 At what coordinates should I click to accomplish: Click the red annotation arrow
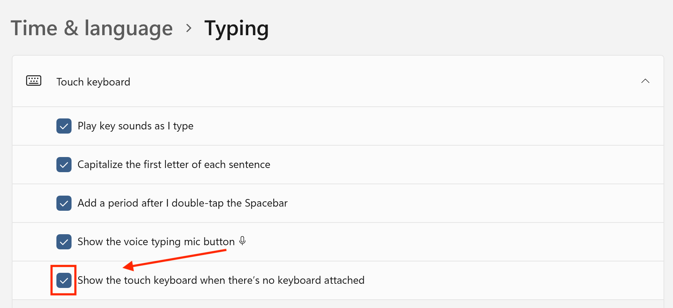pyautogui.click(x=174, y=260)
